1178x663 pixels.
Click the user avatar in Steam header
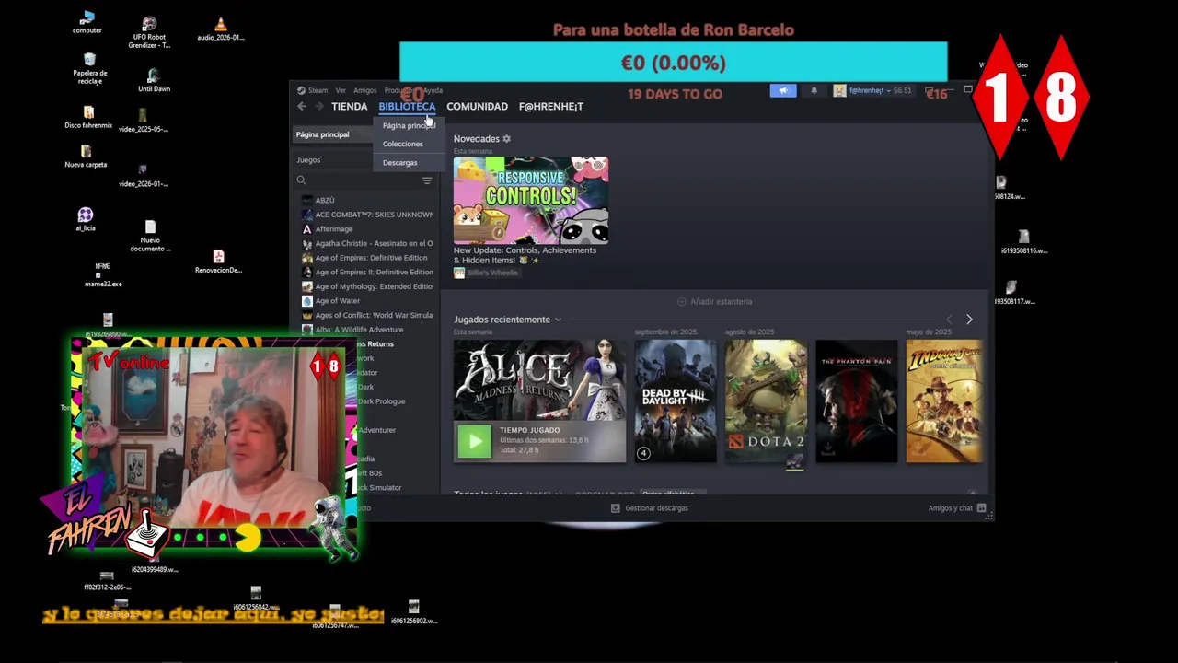(x=839, y=90)
